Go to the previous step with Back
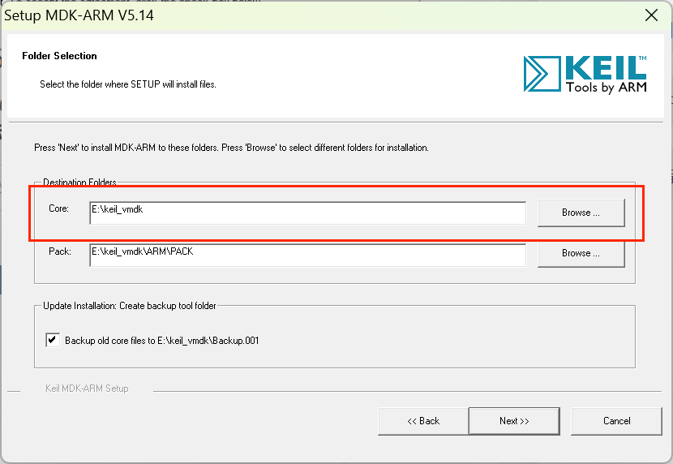Screen dimensions: 673x464 (x=423, y=421)
